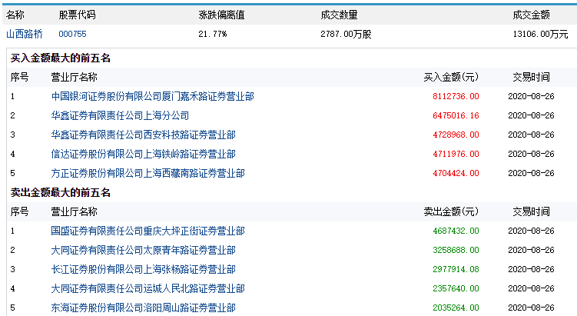
Task: Open 大同证券运城人民北路证券营业部 link
Action: [x=148, y=288]
